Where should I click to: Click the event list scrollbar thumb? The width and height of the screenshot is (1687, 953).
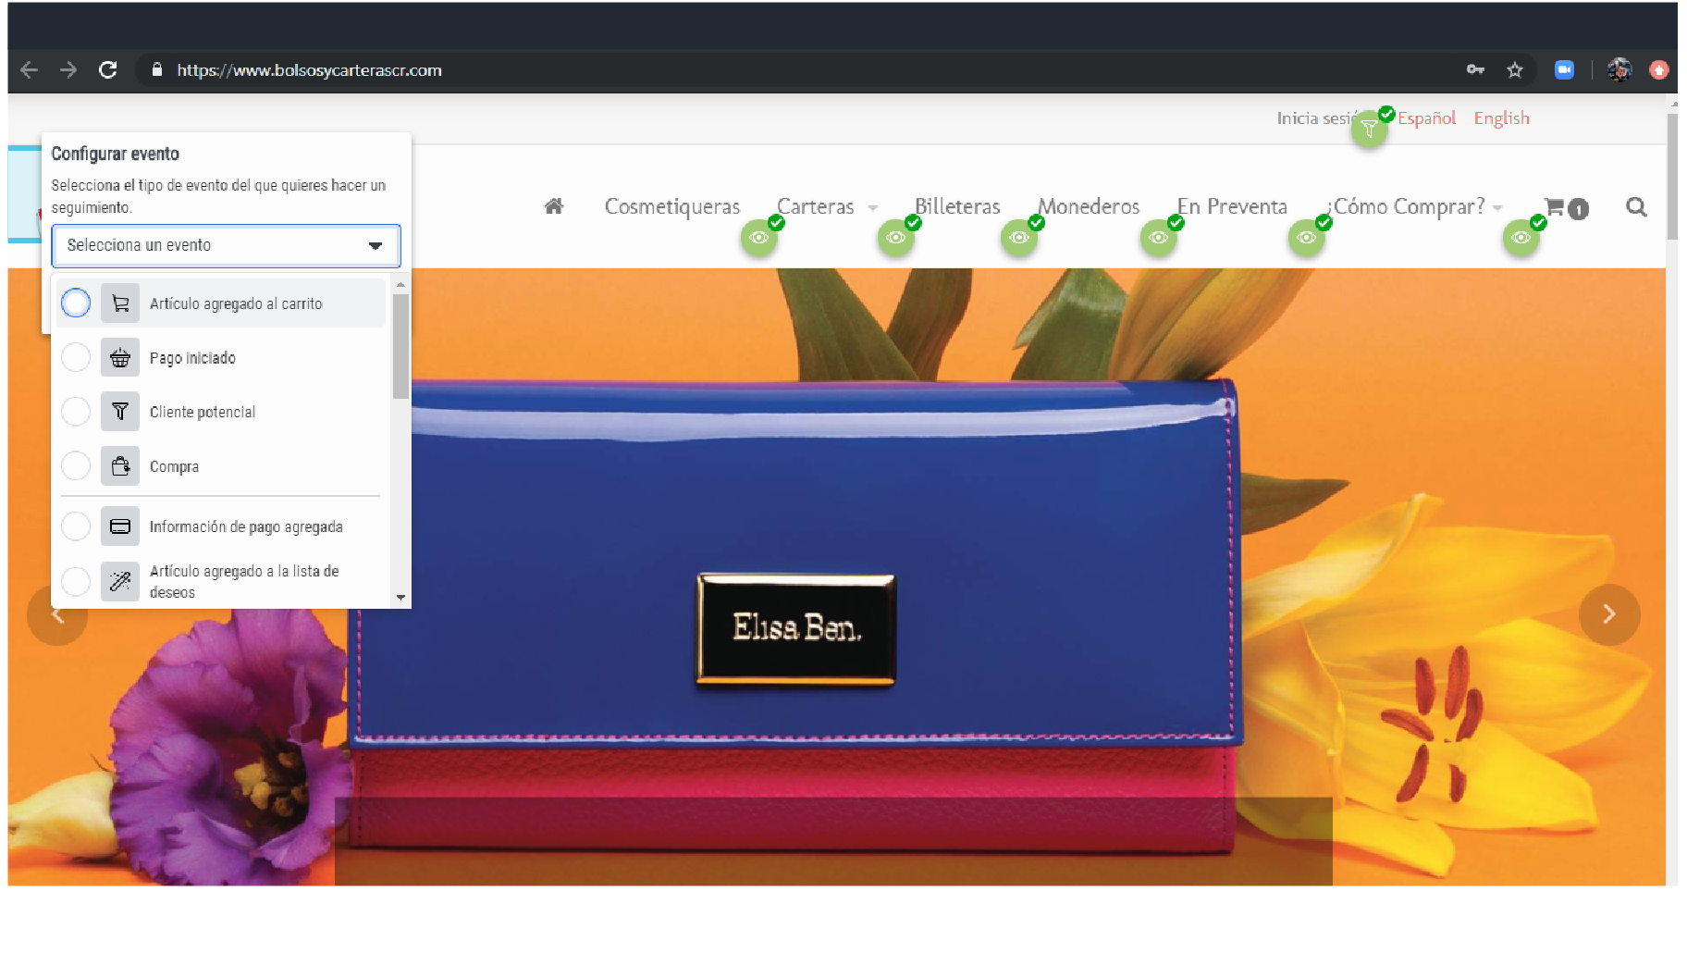tap(400, 345)
